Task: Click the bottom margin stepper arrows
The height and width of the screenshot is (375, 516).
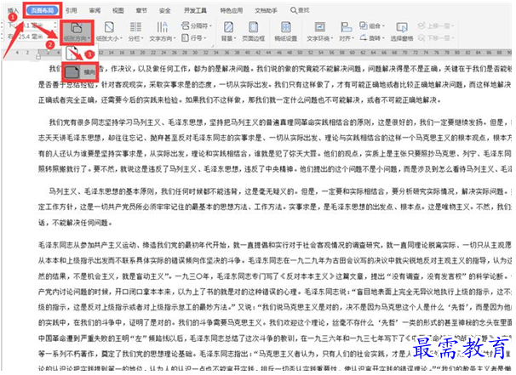Action: 55,25
